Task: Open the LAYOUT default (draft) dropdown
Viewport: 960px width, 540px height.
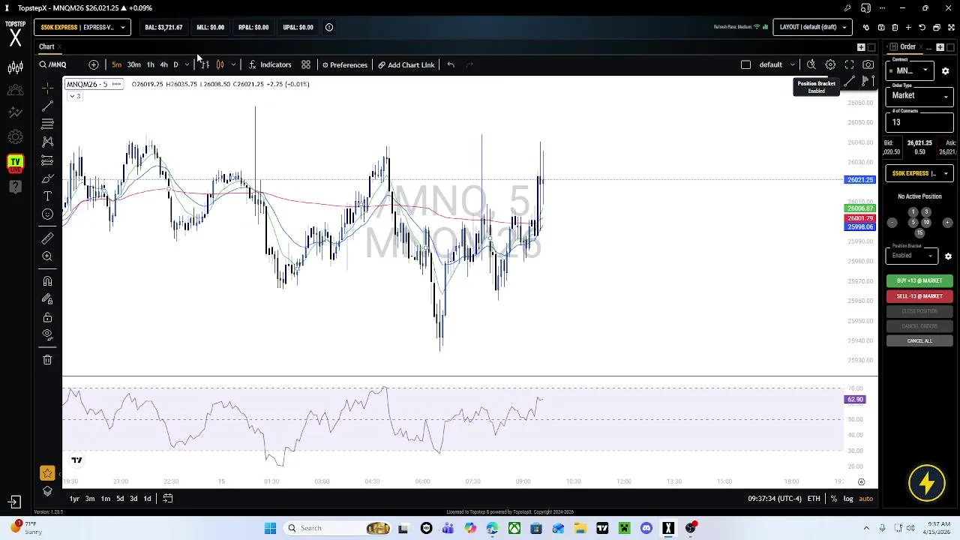Action: (x=813, y=28)
